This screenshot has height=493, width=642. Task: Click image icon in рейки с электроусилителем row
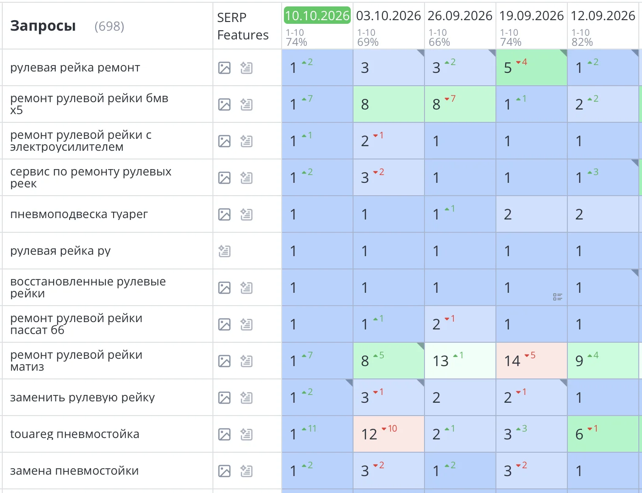tap(224, 141)
